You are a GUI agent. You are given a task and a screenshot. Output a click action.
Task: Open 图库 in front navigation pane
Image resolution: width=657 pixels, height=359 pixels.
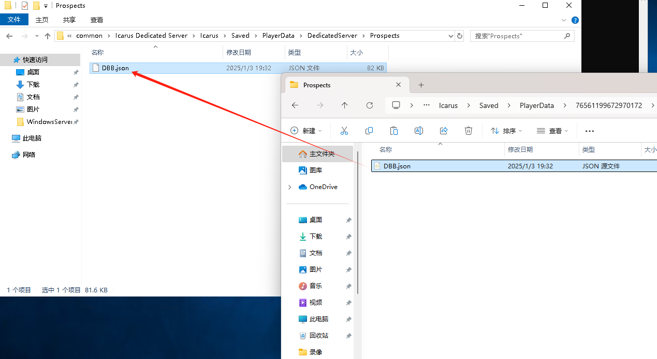[x=316, y=170]
